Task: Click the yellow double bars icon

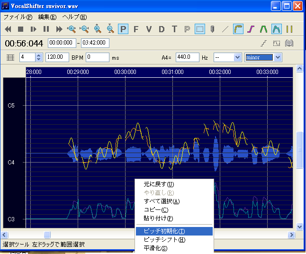Action: pos(289,29)
